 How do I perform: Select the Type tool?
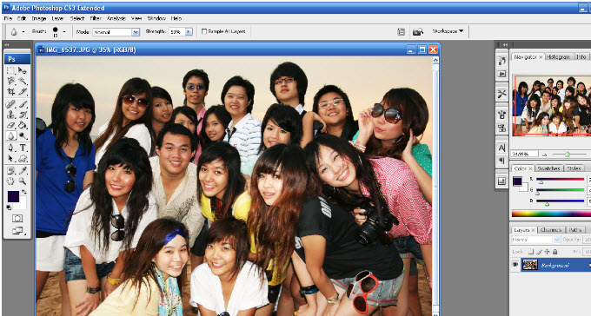[x=23, y=148]
